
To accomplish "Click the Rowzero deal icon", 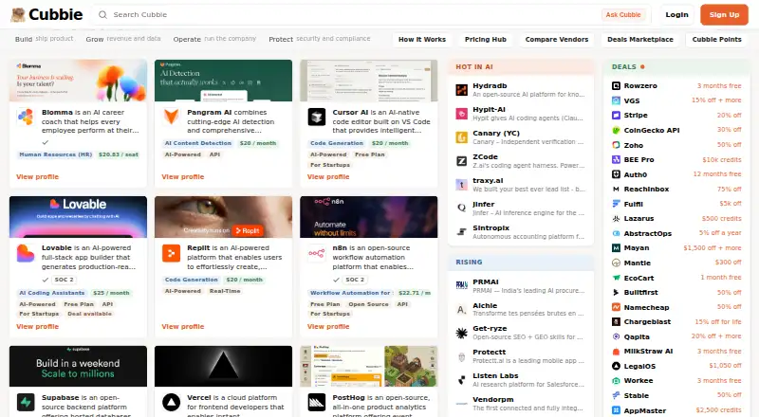I will [616, 85].
